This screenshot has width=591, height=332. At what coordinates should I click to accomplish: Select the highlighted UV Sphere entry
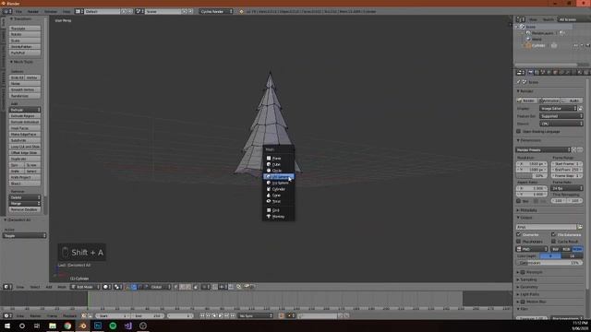(279, 176)
